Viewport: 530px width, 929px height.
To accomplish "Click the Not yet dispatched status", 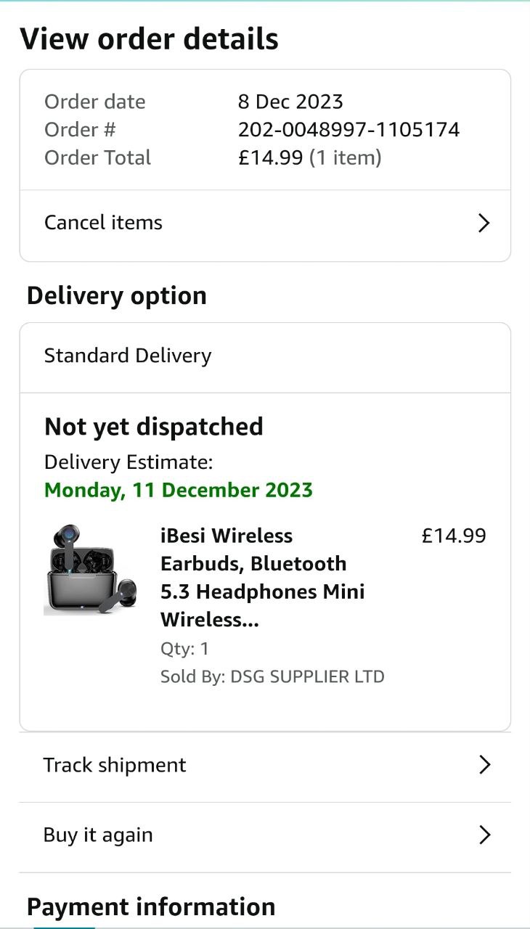I will pos(153,427).
